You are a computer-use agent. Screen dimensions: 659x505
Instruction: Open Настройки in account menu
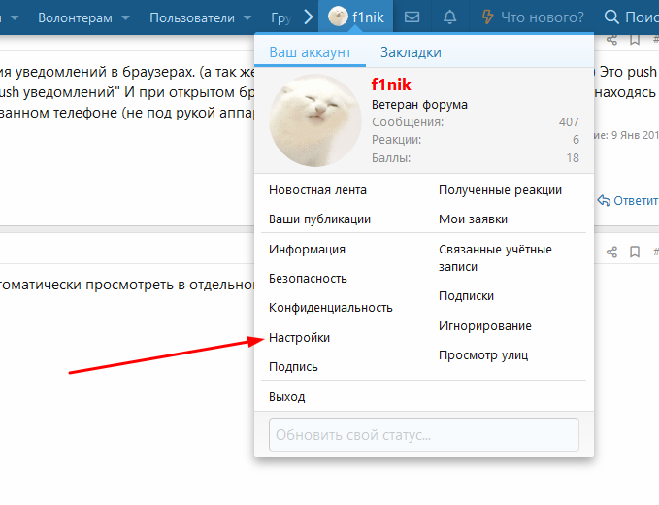[299, 338]
